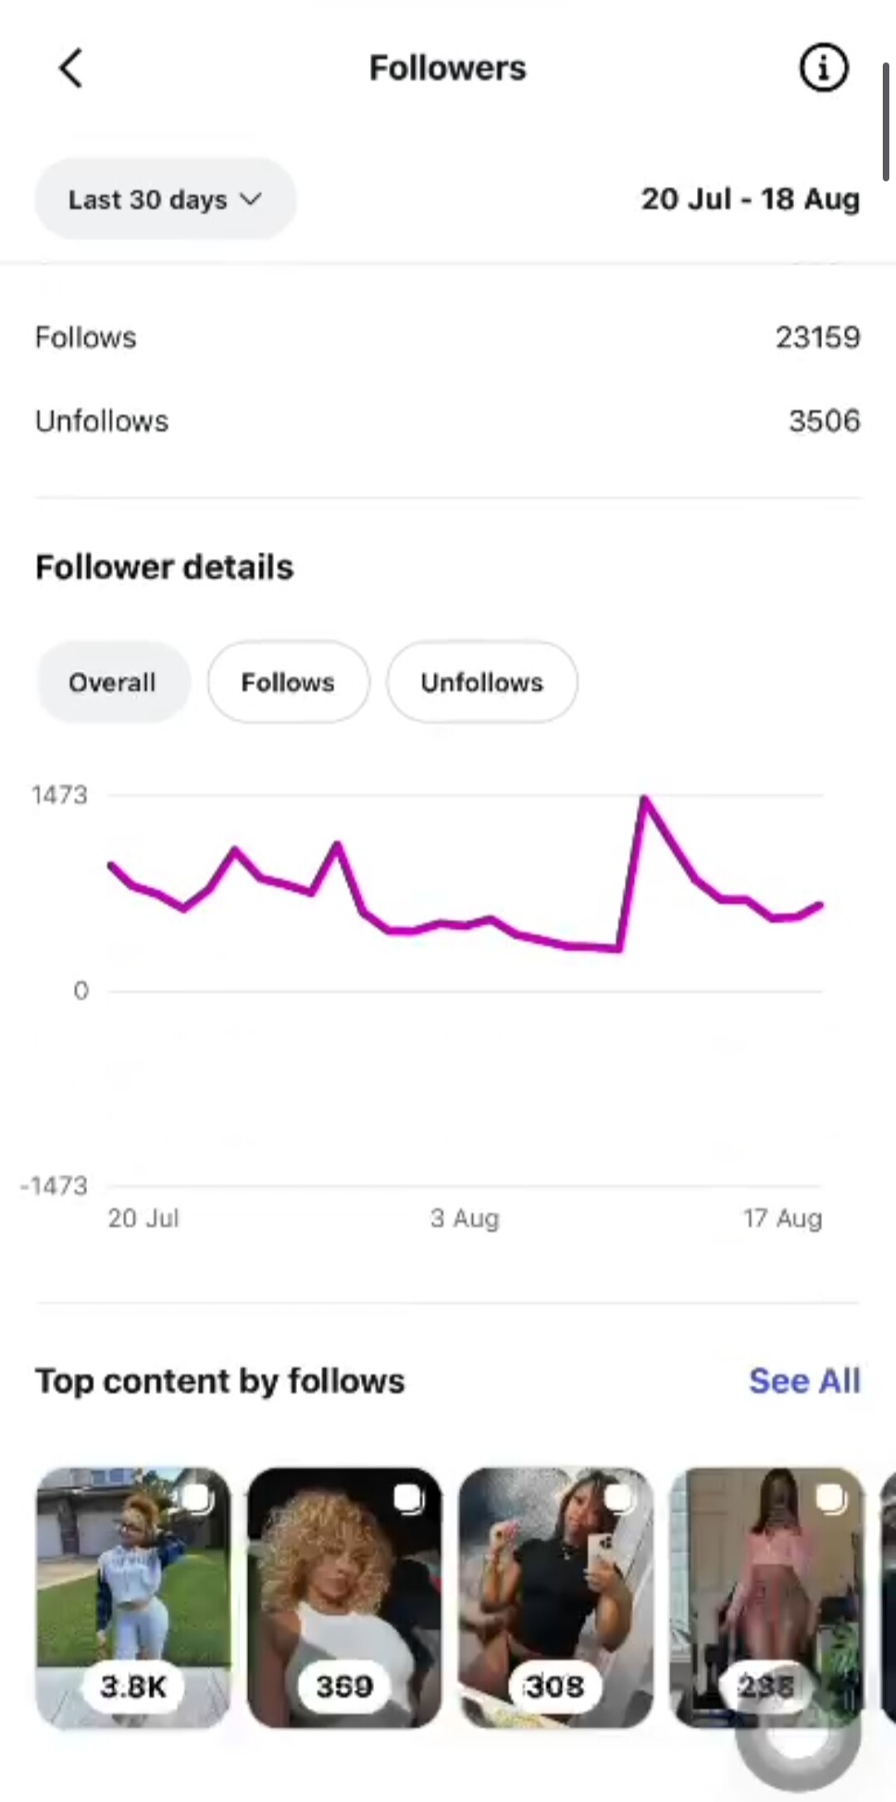This screenshot has height=1802, width=896.
Task: Tap the circular floating button at bottom right
Action: pyautogui.click(x=798, y=1735)
